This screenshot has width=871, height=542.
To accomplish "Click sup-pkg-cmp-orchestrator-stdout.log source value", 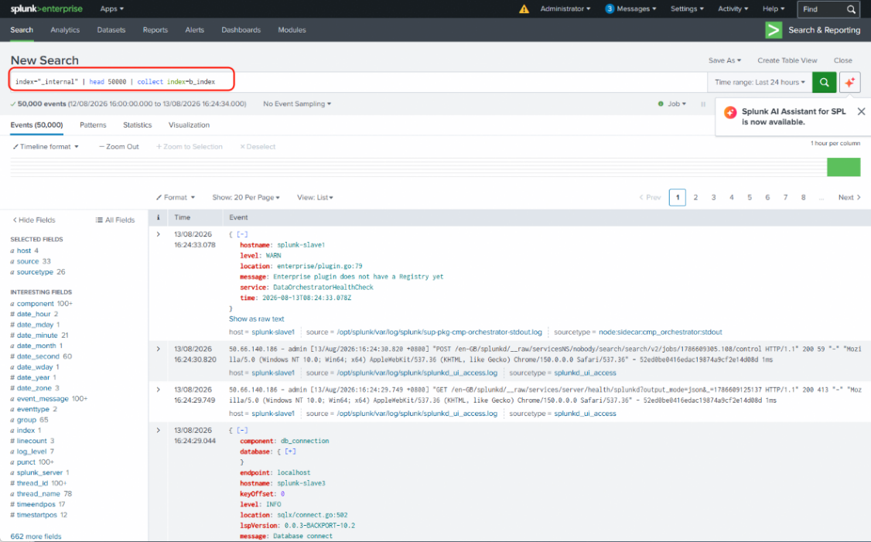I will [x=439, y=332].
